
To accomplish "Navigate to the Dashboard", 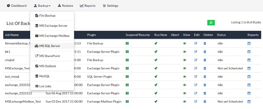I will [17, 6].
